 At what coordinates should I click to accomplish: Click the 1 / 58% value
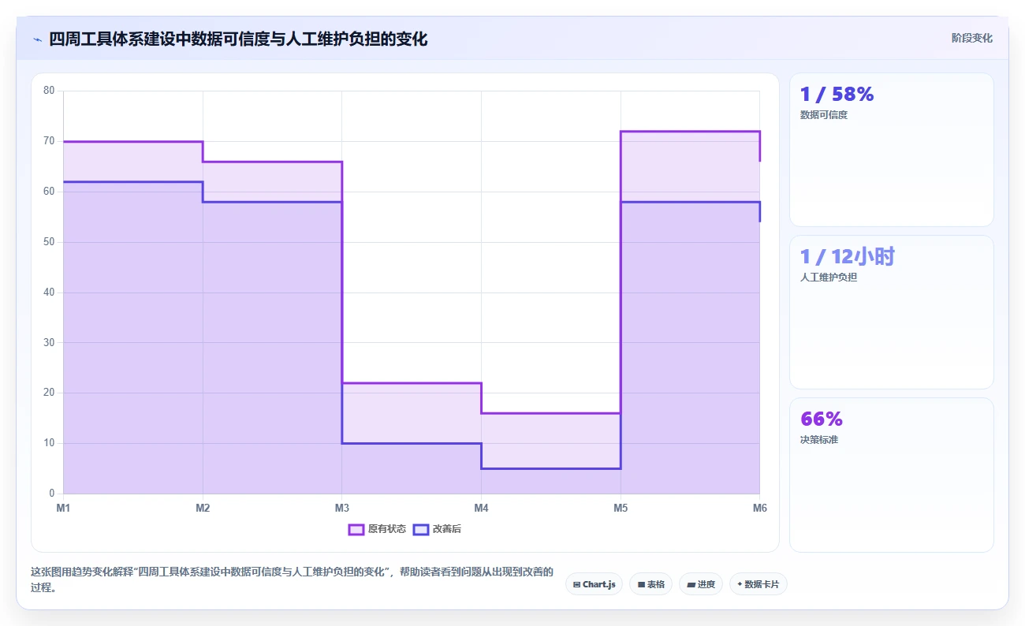pyautogui.click(x=837, y=95)
